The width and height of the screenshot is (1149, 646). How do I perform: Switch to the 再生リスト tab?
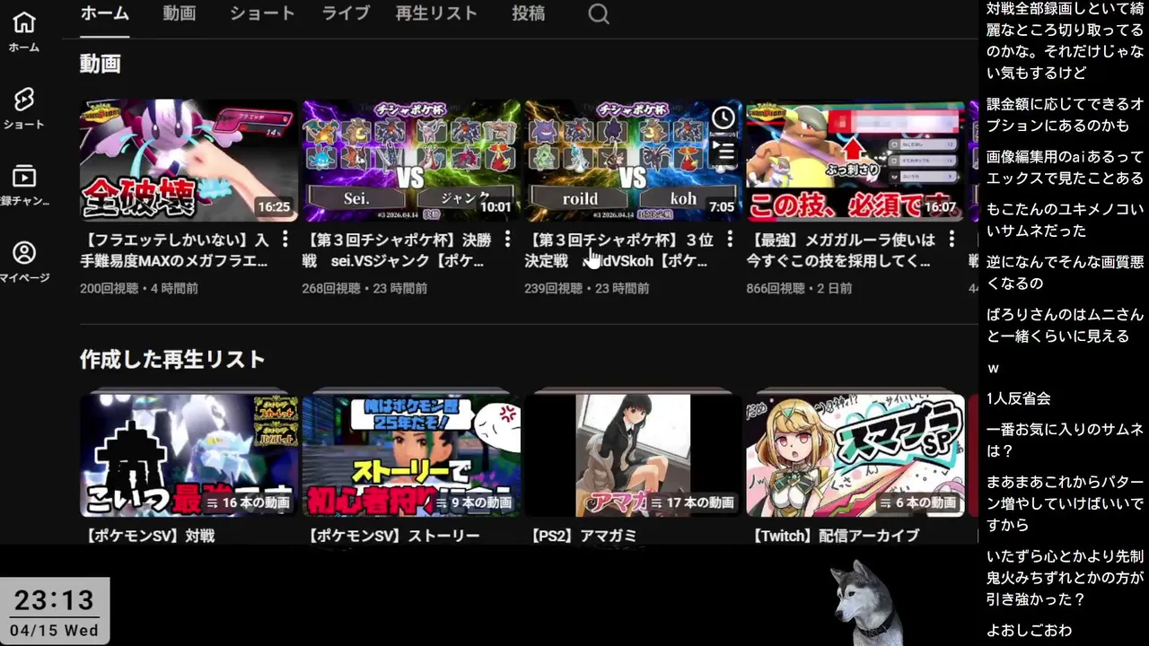(436, 13)
